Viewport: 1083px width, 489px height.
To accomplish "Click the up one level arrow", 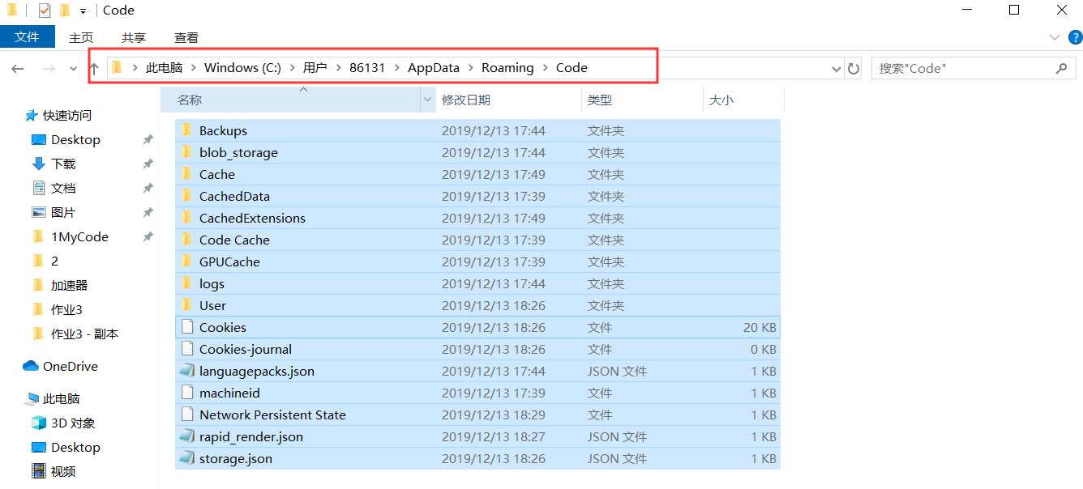I will coord(94,68).
